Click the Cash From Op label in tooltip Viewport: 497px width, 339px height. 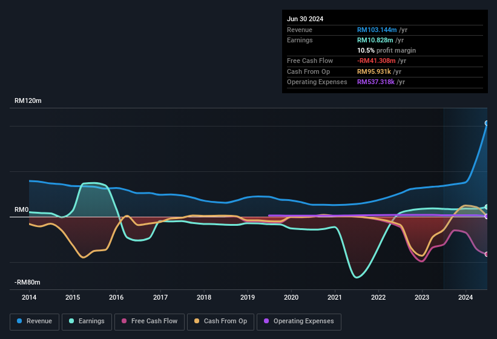click(308, 71)
